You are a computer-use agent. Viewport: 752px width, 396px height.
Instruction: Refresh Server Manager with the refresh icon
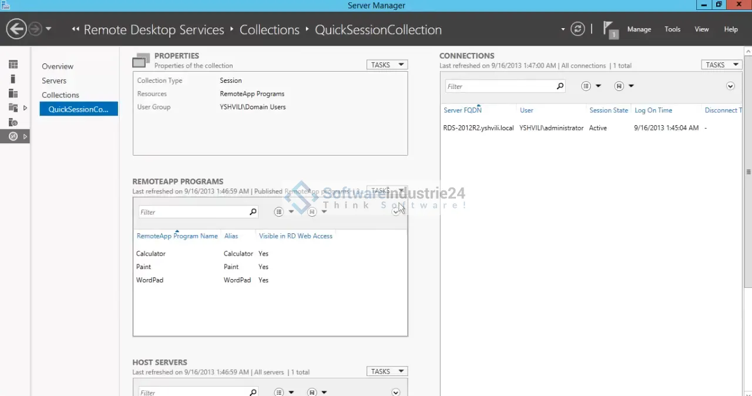click(x=578, y=29)
